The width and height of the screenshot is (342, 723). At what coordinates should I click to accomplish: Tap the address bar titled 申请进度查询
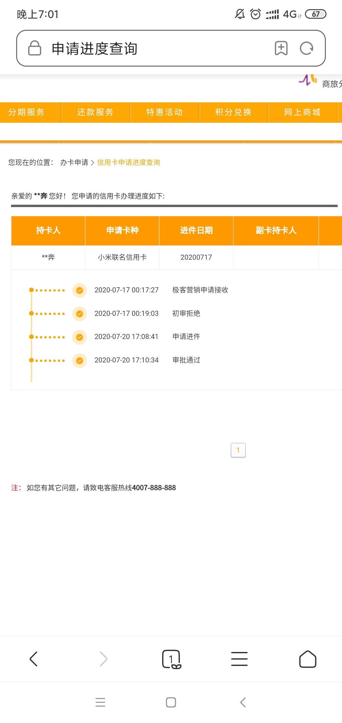coord(171,48)
